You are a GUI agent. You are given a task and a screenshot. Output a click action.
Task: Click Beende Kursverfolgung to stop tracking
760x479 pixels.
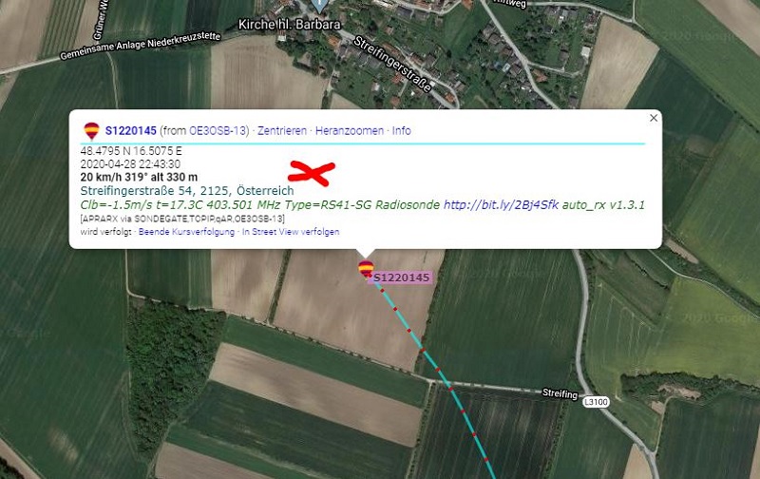[186, 232]
